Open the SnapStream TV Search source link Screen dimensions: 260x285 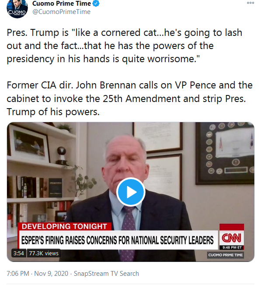106,274
